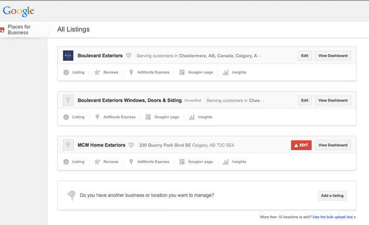369x225 pixels.
Task: Click the red EDIT warning button
Action: click(301, 145)
